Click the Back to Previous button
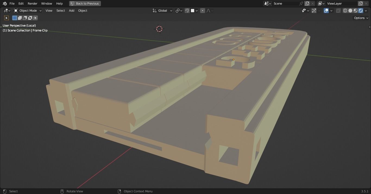Viewport: 371px width, 194px height. click(x=85, y=4)
